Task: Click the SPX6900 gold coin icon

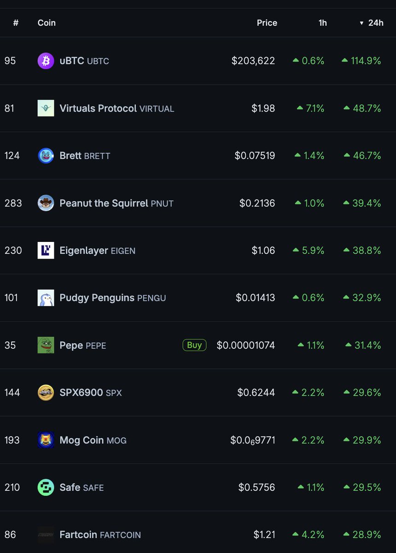Action: click(x=46, y=393)
